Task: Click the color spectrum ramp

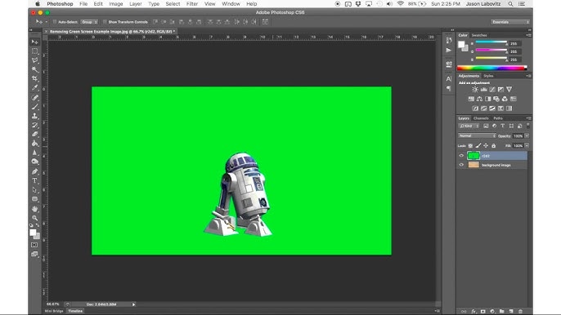Action: pyautogui.click(x=492, y=68)
